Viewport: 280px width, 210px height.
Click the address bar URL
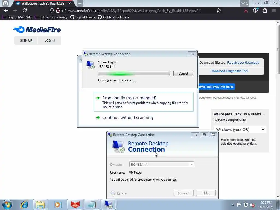pos(135,11)
